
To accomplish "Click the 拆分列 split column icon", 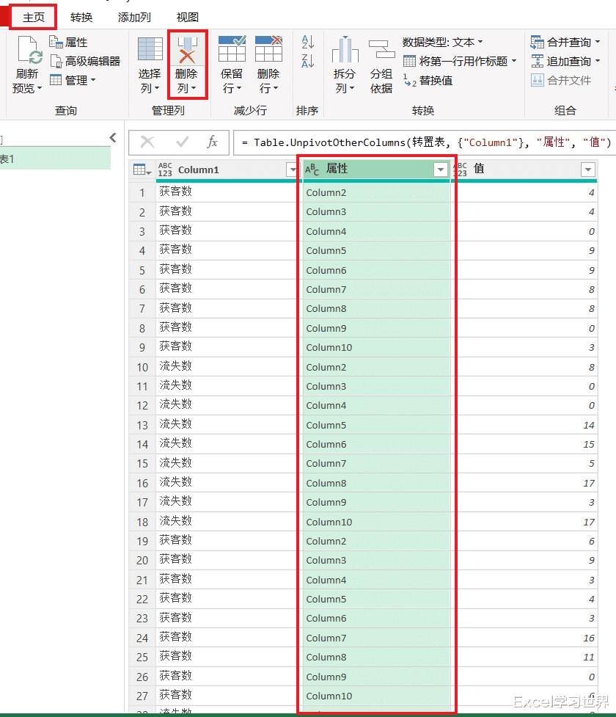I will [345, 49].
